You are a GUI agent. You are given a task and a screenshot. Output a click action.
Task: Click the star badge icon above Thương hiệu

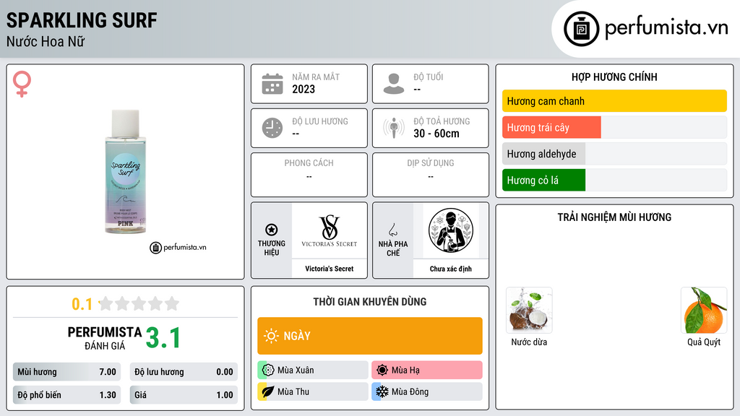click(x=272, y=230)
